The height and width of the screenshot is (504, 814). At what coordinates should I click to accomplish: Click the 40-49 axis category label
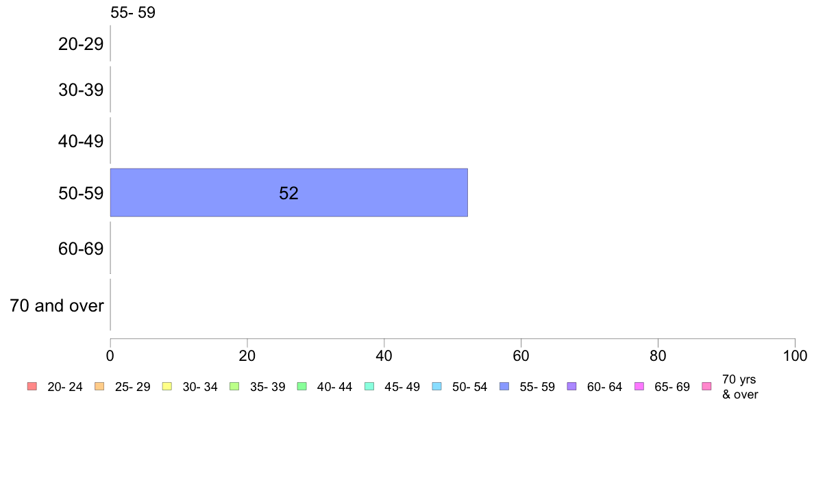coord(81,141)
